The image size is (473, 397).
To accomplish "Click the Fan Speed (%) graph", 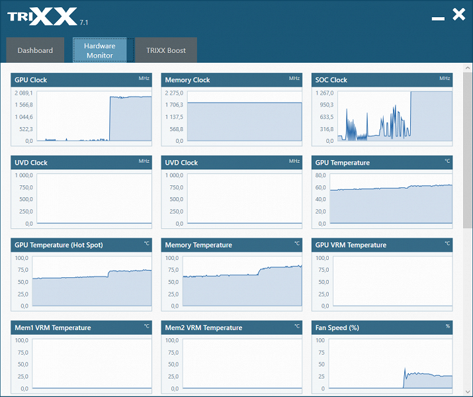I will (390, 363).
